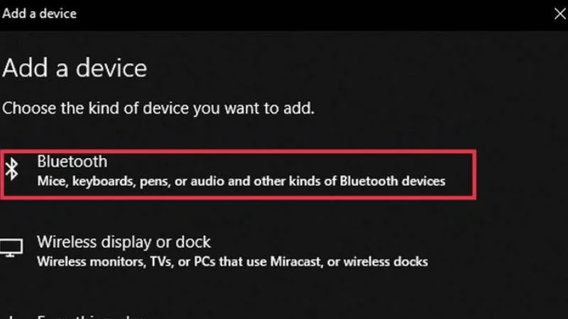Select the Bluetooth device option
The width and height of the screenshot is (568, 319).
tap(238, 172)
